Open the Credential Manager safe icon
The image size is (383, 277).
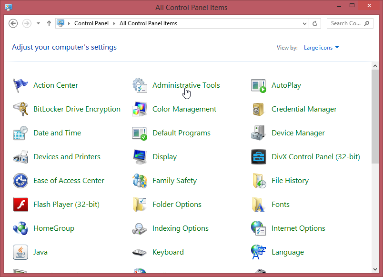tap(258, 109)
